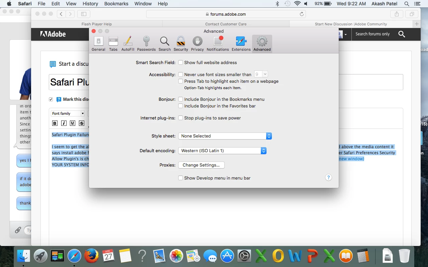Open the Edit menu
Viewport: 428px width, 267px height.
(56, 4)
